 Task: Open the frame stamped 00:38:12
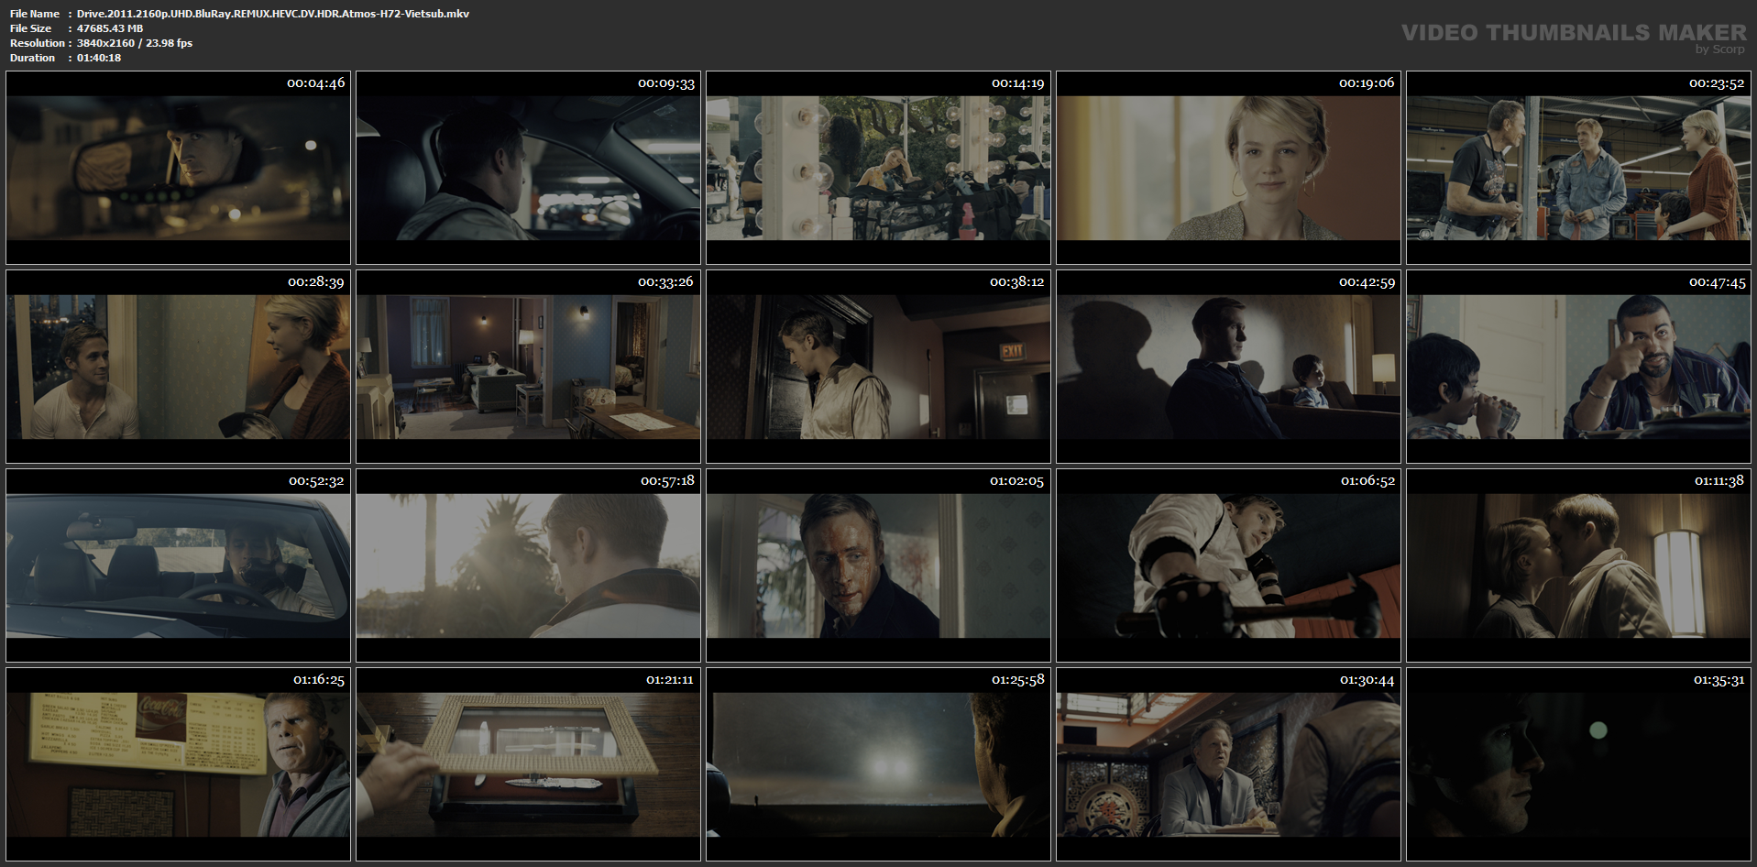(x=878, y=367)
